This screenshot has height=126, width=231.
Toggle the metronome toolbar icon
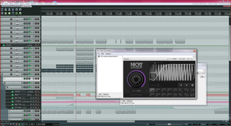pos(2,13)
